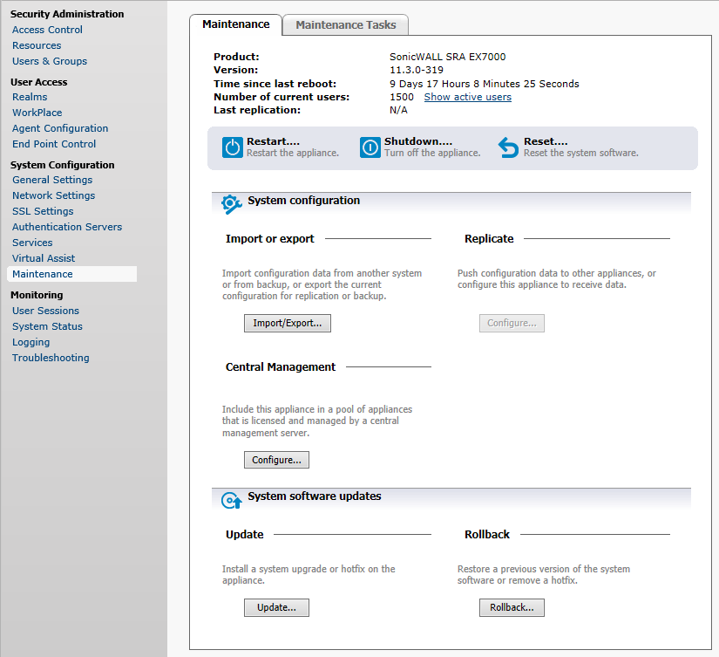
Task: Open Services in sidebar
Action: pos(32,243)
